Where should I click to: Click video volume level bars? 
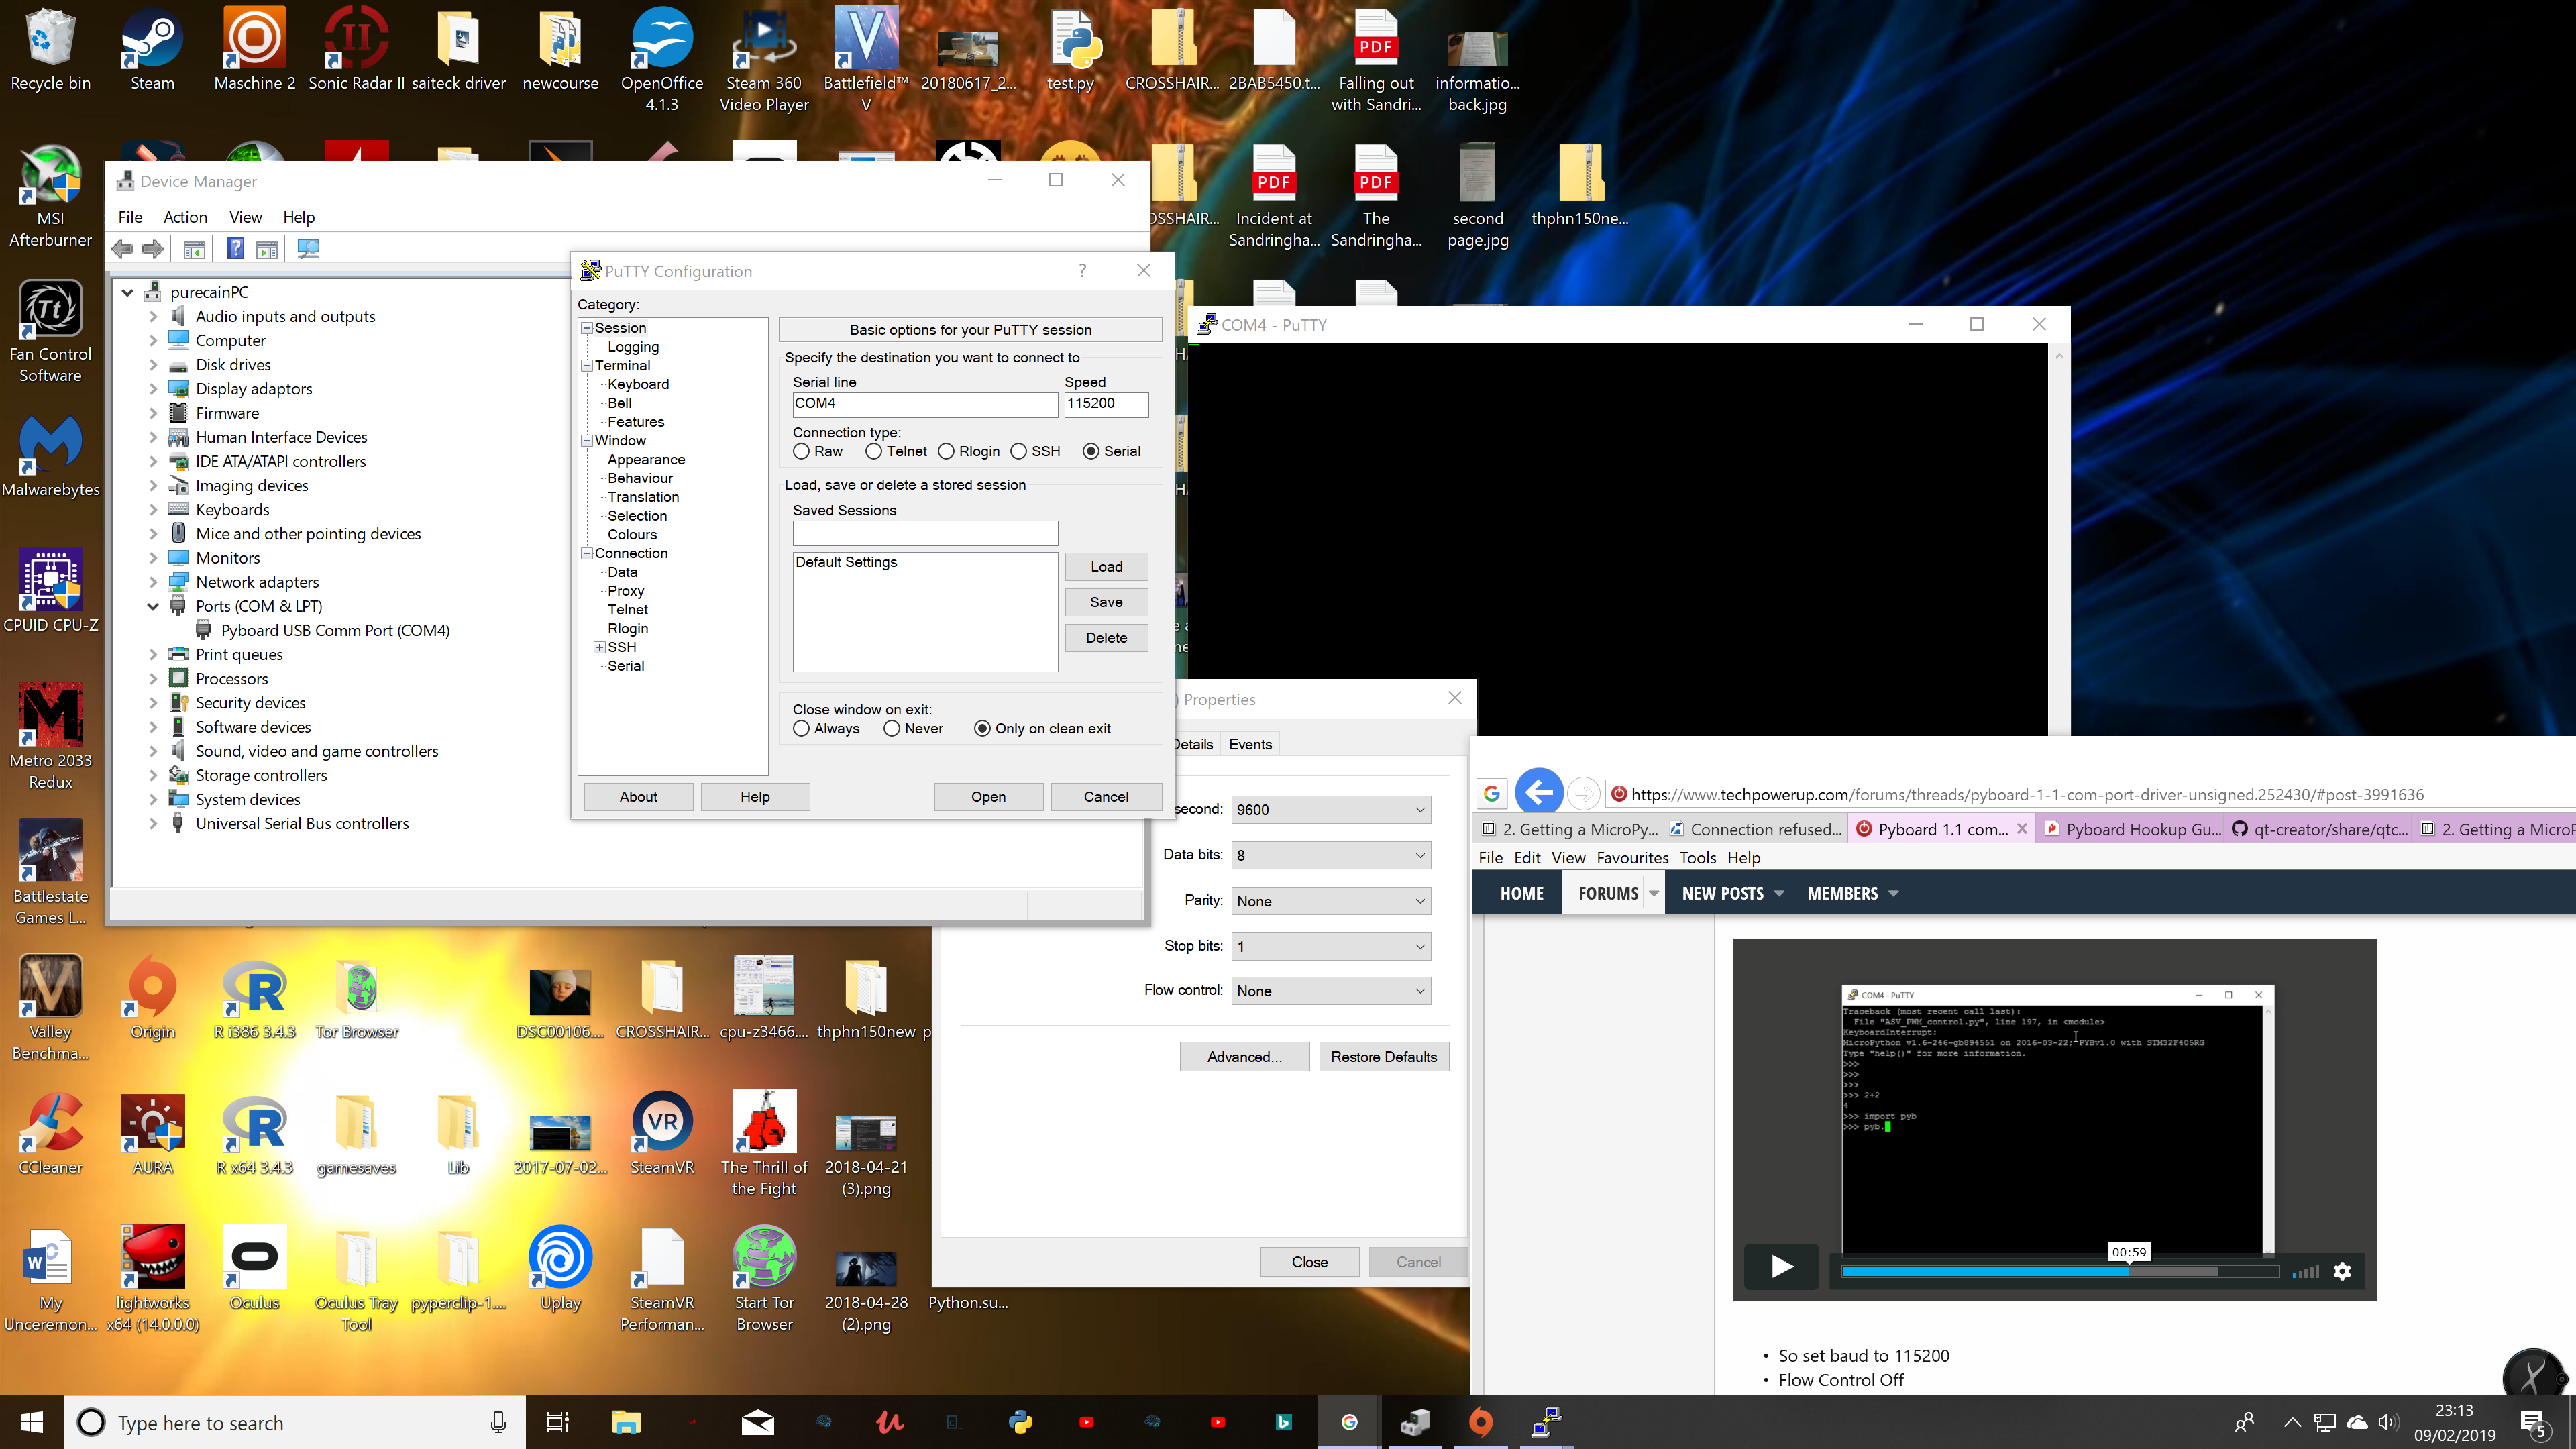(2305, 1271)
